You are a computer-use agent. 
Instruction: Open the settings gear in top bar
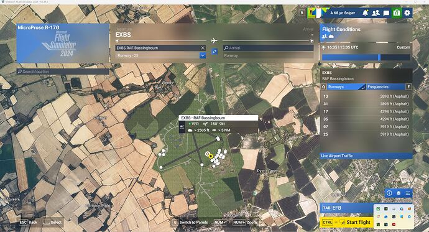point(407,13)
